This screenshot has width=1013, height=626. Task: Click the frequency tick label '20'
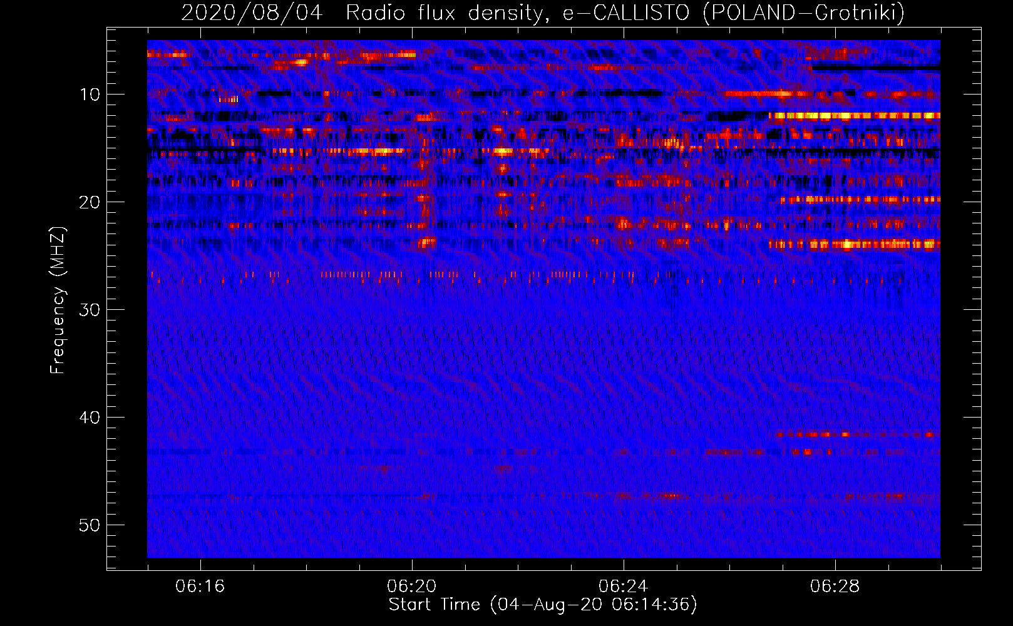(x=91, y=202)
